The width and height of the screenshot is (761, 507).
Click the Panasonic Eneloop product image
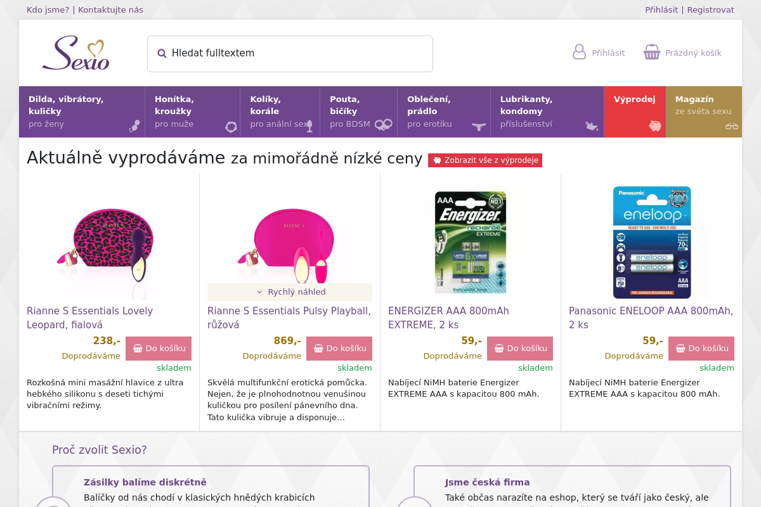click(652, 242)
